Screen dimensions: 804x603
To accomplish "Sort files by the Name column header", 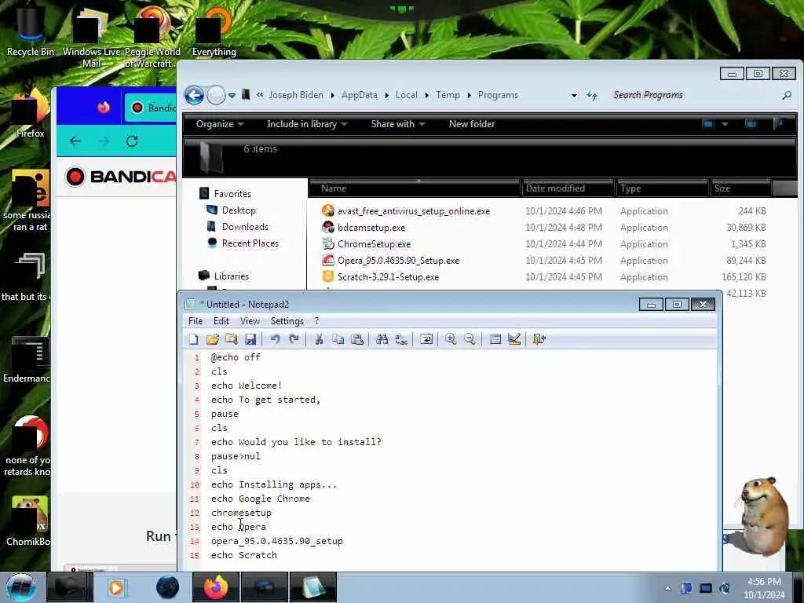I will point(415,188).
